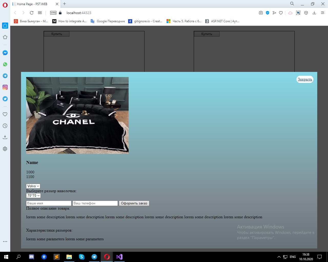Open Telegram from the taskbar
The height and width of the screenshot is (262, 328).
point(94,257)
